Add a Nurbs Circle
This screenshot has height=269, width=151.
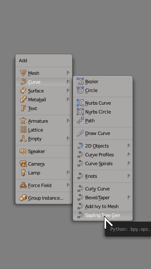pos(103,112)
